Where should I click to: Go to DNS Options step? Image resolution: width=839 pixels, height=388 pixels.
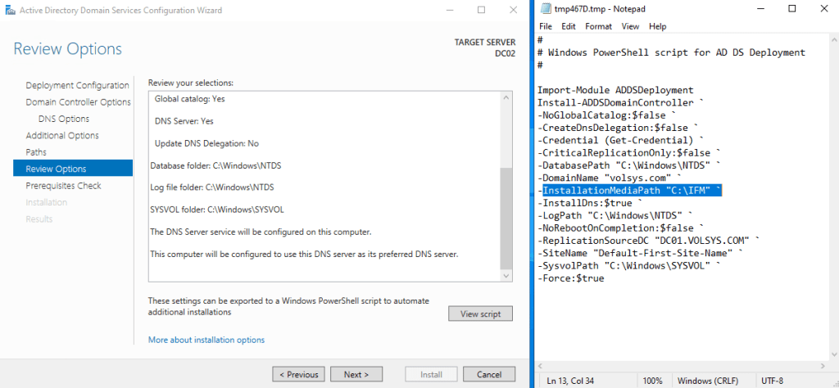tap(64, 119)
